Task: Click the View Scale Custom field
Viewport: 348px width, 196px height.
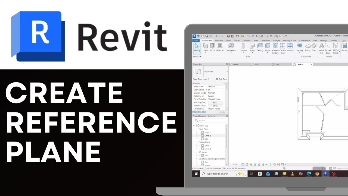Action: tap(215, 87)
